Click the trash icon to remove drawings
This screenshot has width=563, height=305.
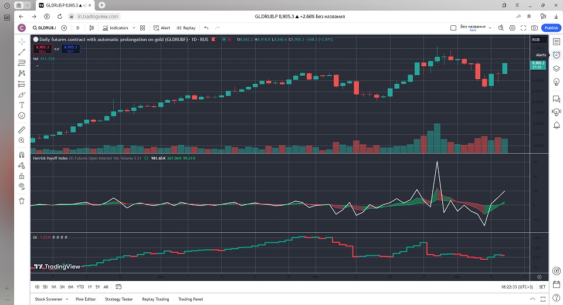22,201
